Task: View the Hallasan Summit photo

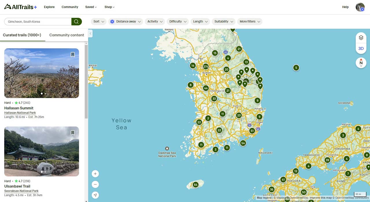Action: click(x=42, y=73)
